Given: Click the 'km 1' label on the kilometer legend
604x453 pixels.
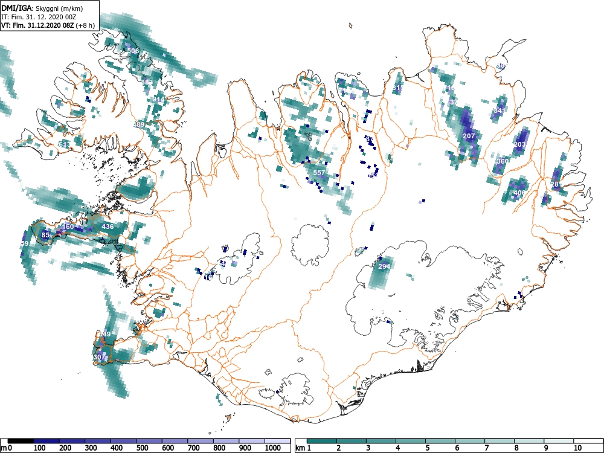Looking at the screenshot, I should click(x=303, y=448).
